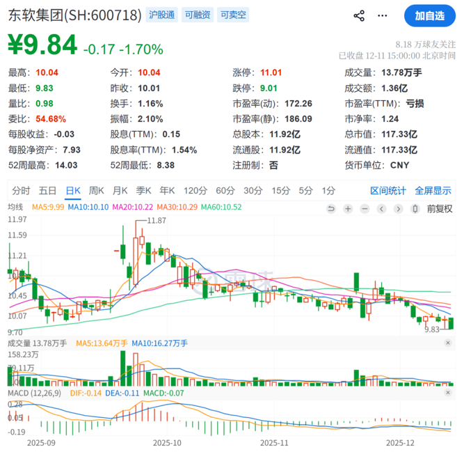
Task: Open 区间统计 range statistics link
Action: tap(387, 190)
